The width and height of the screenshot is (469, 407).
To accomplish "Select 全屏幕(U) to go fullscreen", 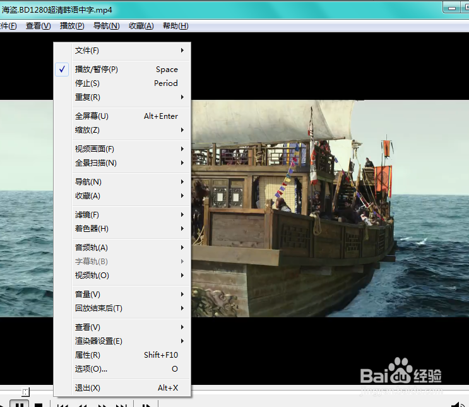I will pyautogui.click(x=122, y=116).
